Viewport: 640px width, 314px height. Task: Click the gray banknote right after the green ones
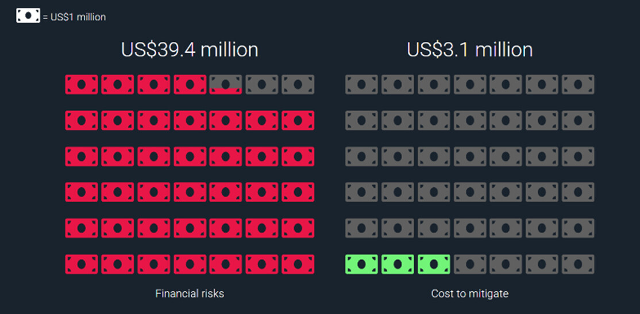[x=470, y=264]
